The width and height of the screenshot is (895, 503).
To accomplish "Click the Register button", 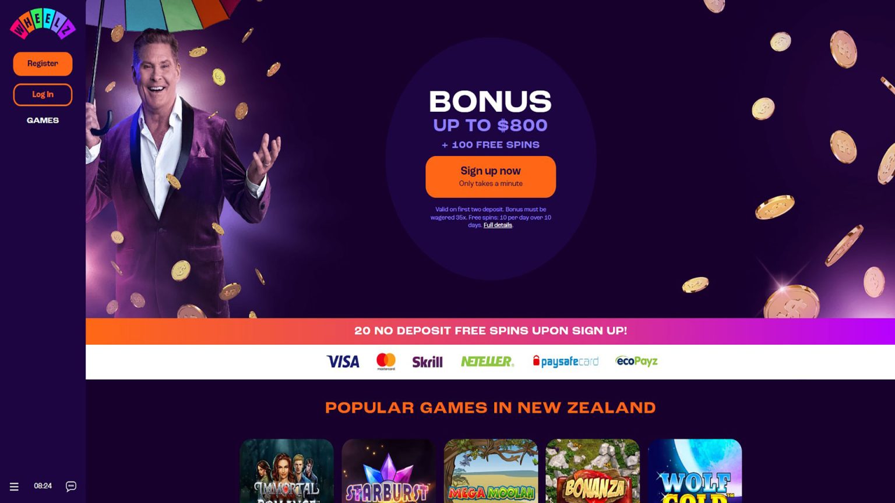I will pos(43,63).
